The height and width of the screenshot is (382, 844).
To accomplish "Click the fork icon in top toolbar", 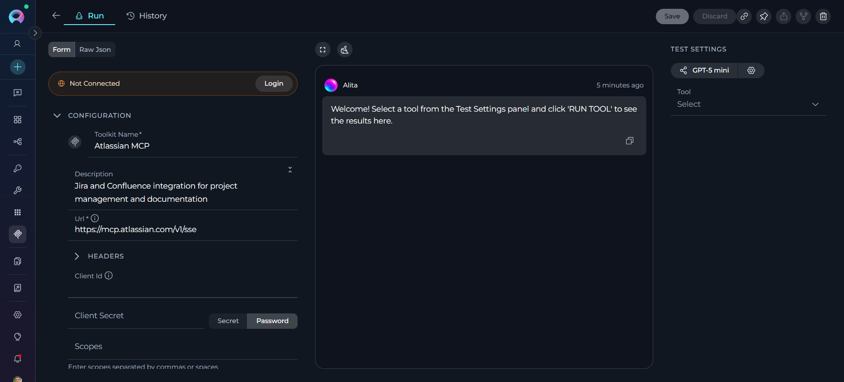I will [803, 16].
